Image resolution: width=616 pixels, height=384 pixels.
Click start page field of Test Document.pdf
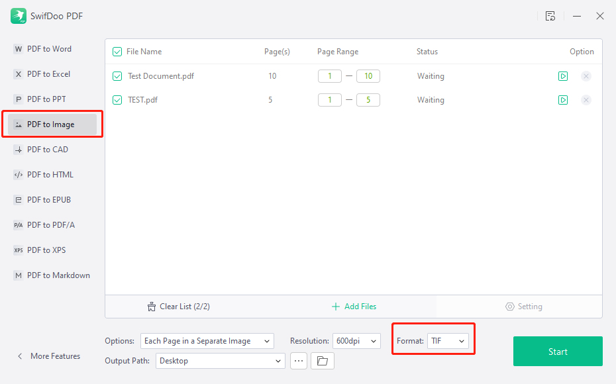tap(330, 76)
